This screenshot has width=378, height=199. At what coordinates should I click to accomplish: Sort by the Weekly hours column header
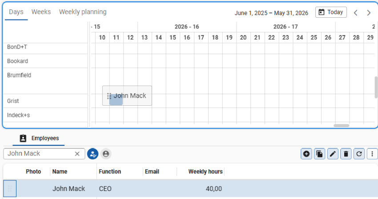click(205, 171)
